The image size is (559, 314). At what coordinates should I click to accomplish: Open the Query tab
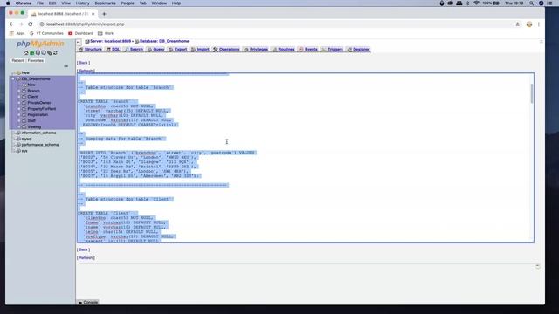[x=155, y=50]
